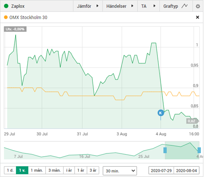Click the start date field 2020-07-29
Image resolution: width=204 pixels, height=177 pixels.
coord(161,170)
